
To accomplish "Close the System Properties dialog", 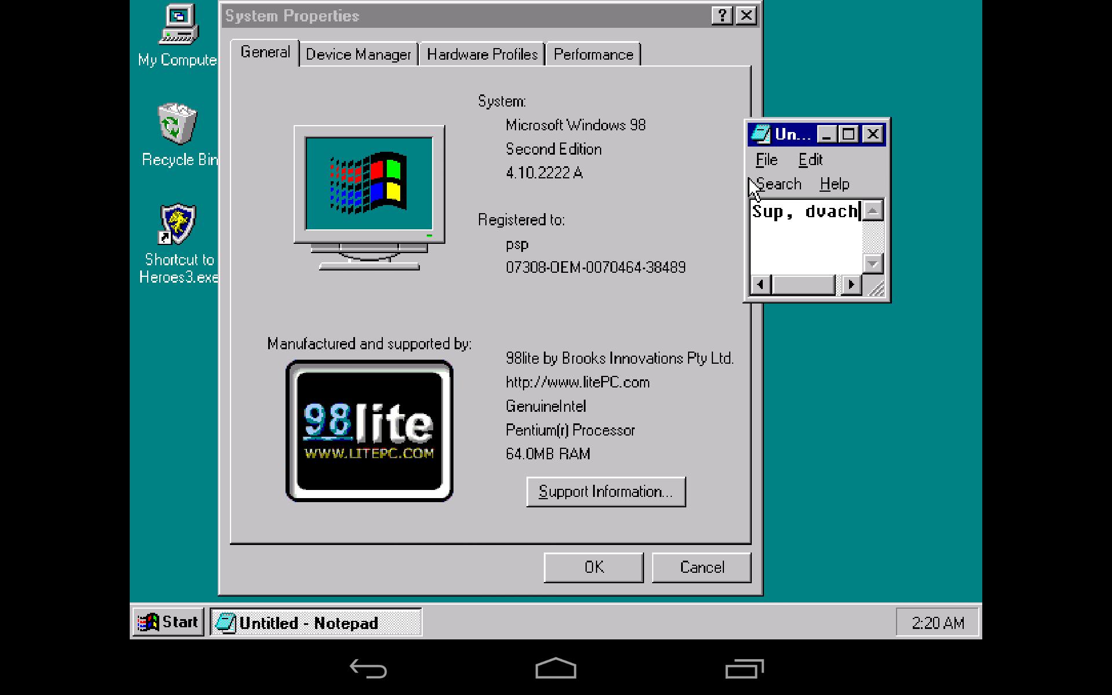I will click(x=747, y=16).
